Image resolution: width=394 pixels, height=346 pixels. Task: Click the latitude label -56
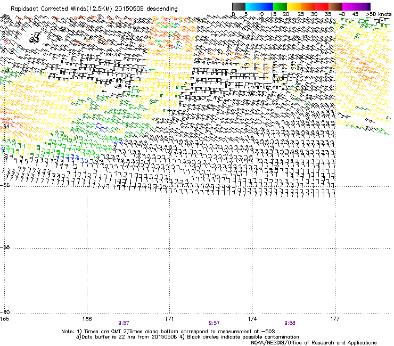[x=5, y=185]
